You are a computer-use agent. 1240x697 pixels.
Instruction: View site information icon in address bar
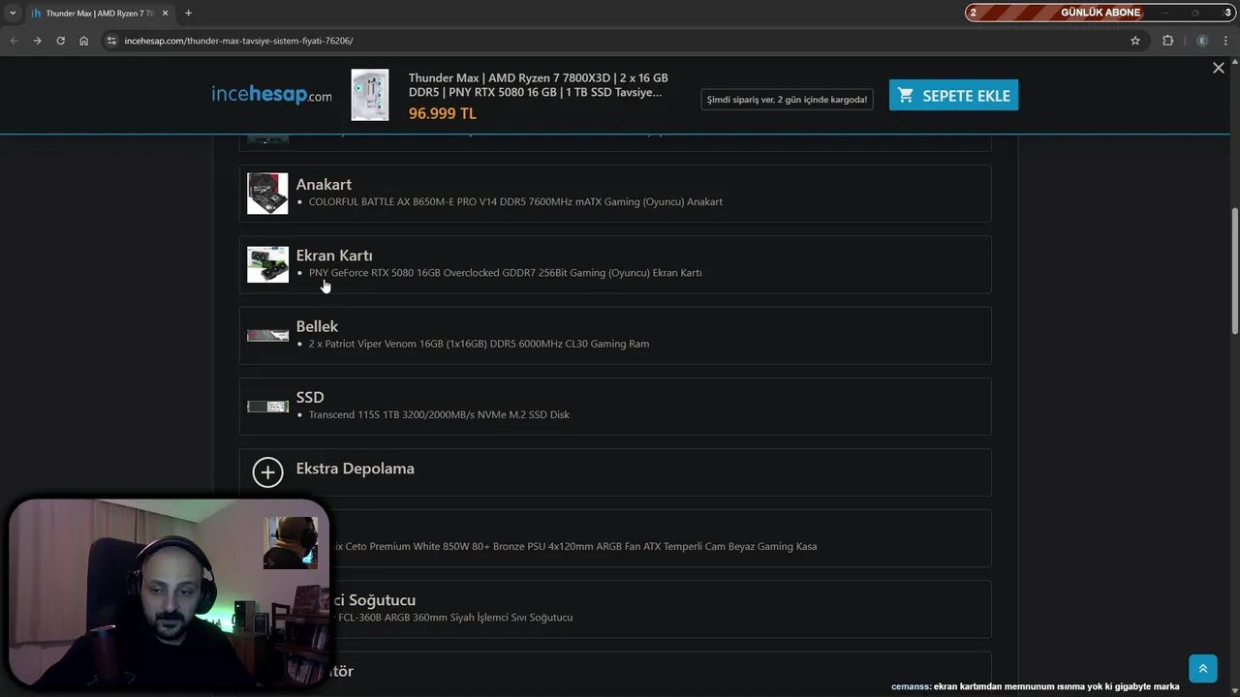(x=111, y=41)
